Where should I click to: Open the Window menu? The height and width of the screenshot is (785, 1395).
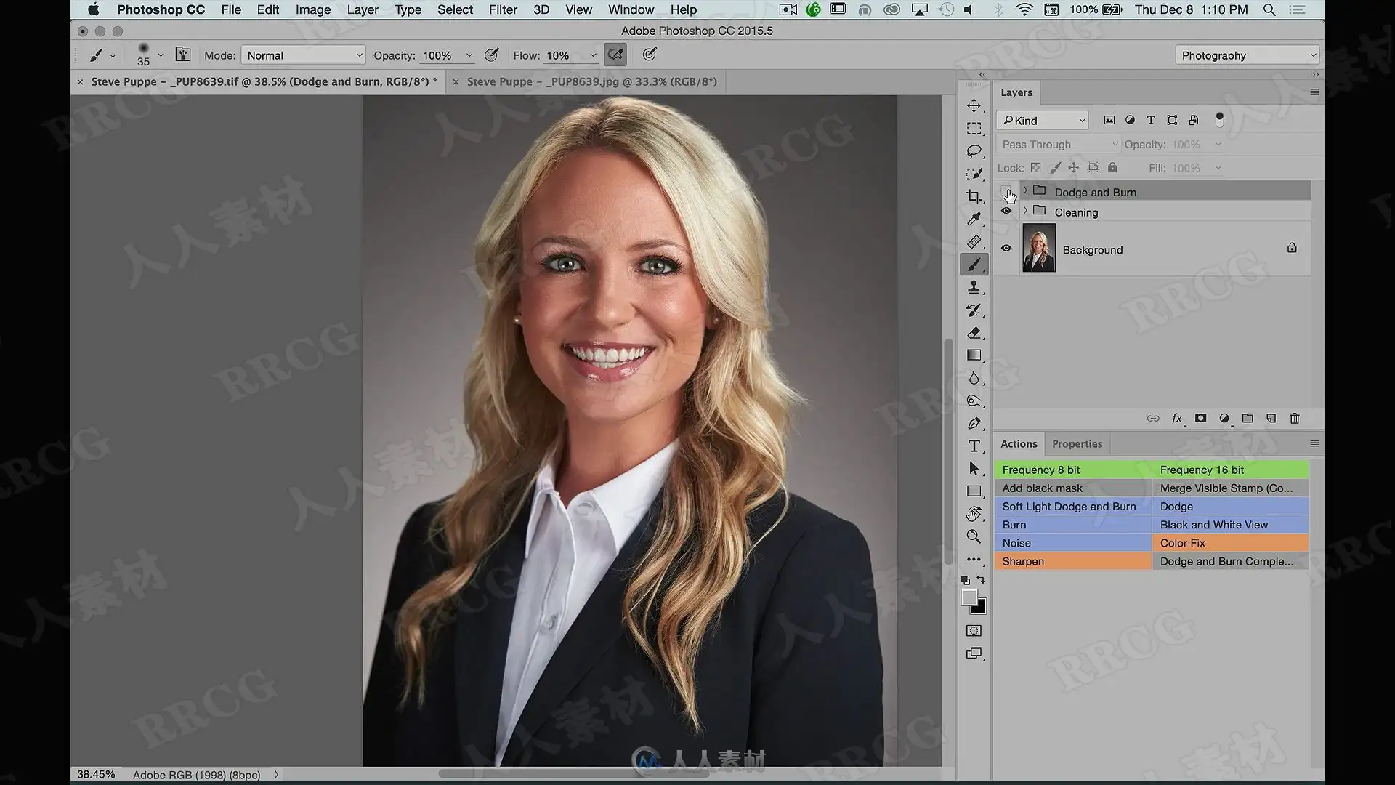[x=631, y=9]
